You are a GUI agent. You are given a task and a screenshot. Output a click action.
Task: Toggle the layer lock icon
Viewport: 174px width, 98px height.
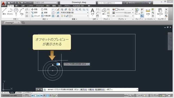pos(67,16)
